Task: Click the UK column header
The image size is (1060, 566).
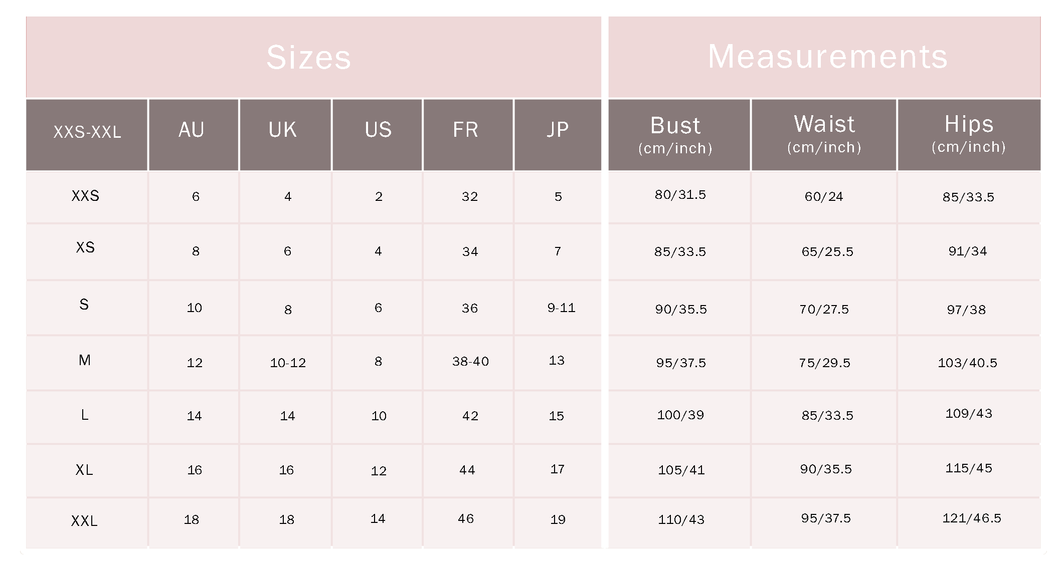Action: pyautogui.click(x=285, y=135)
